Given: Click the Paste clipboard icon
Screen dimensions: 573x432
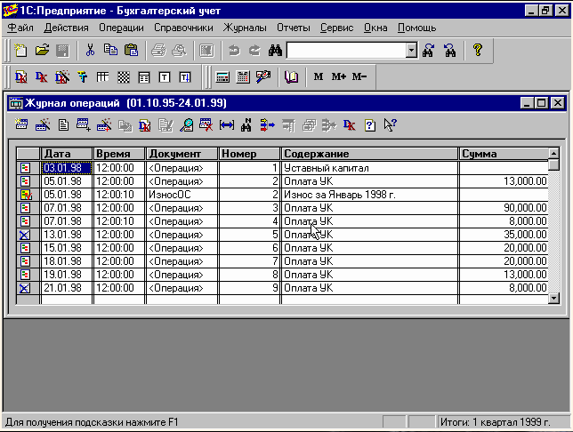Looking at the screenshot, I should [x=131, y=50].
